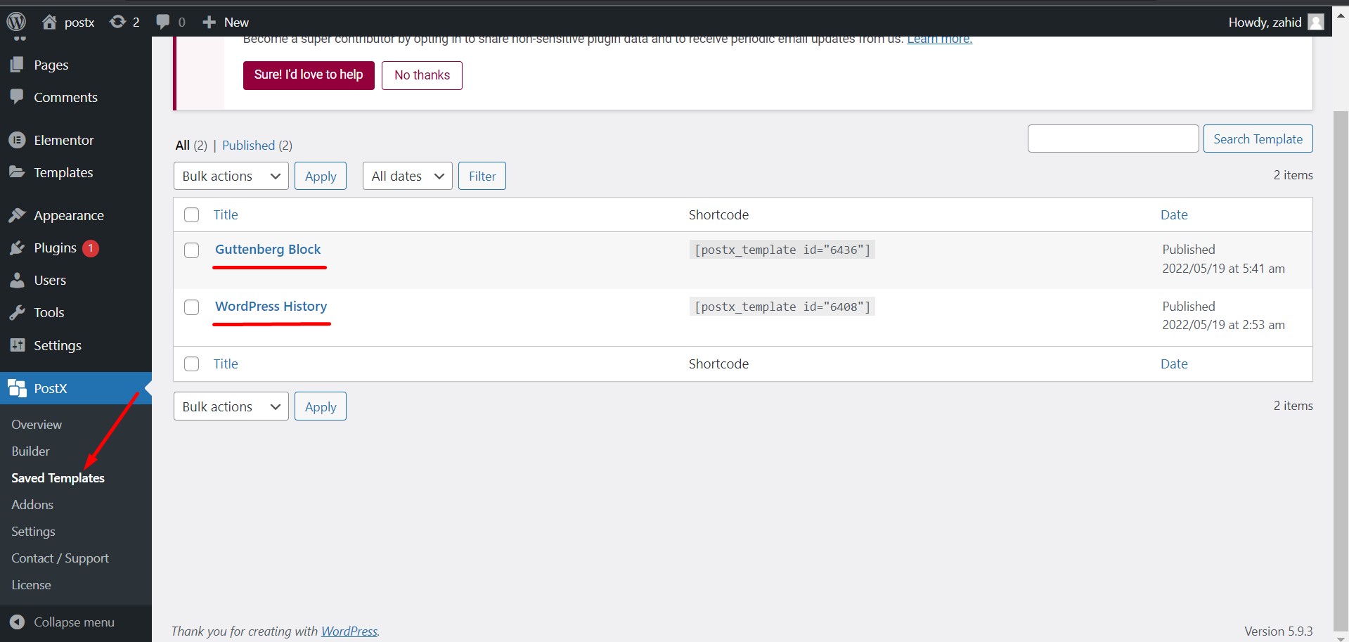Go to Addons in PostX submenu
The height and width of the screenshot is (642, 1349).
click(32, 505)
